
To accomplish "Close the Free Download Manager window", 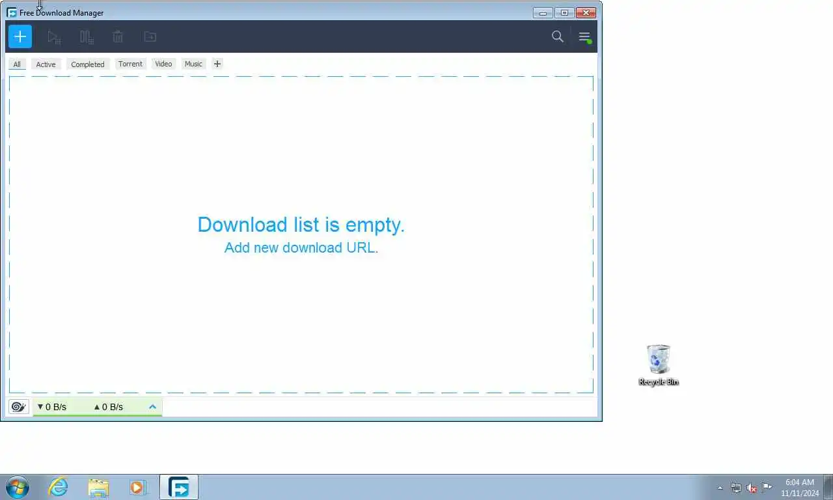I will [586, 12].
